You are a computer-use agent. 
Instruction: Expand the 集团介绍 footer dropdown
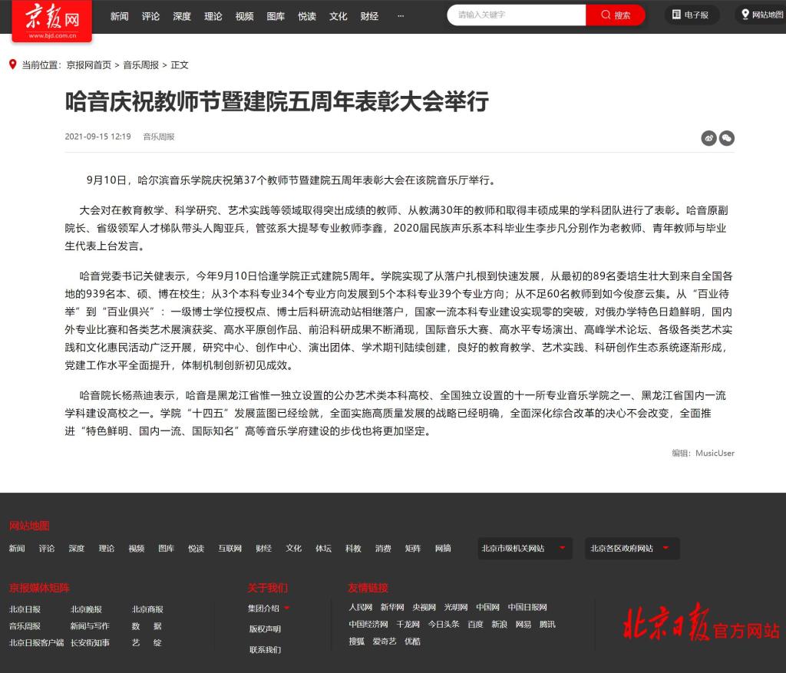[x=269, y=609]
